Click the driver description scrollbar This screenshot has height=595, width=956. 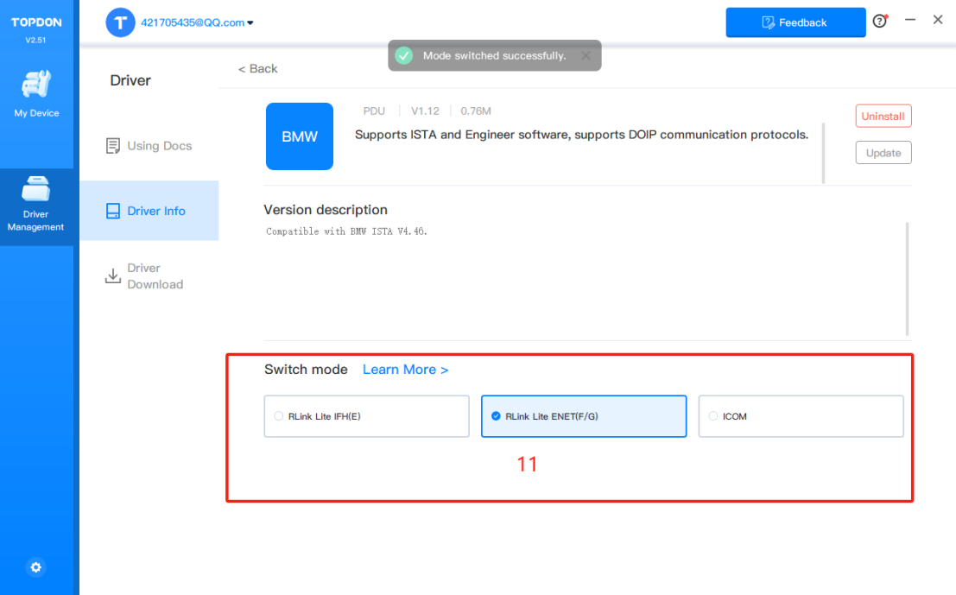824,153
